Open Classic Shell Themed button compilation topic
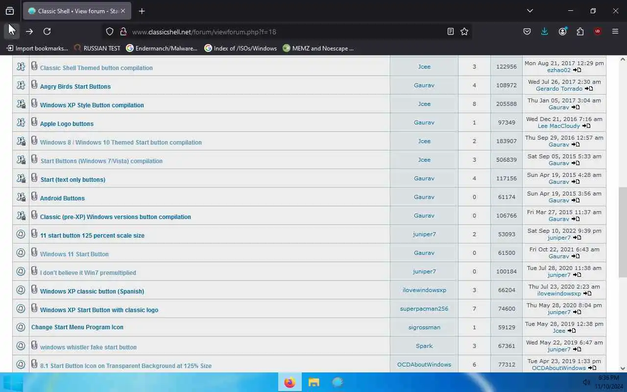 coord(96,68)
